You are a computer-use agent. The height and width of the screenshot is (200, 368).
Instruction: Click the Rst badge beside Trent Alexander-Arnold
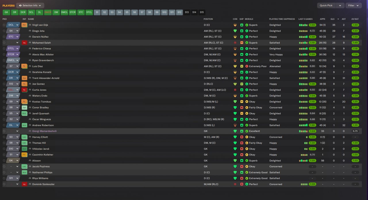pos(24,78)
